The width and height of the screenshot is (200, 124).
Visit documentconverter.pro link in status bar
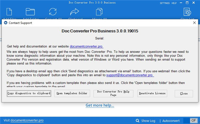pos(27,120)
